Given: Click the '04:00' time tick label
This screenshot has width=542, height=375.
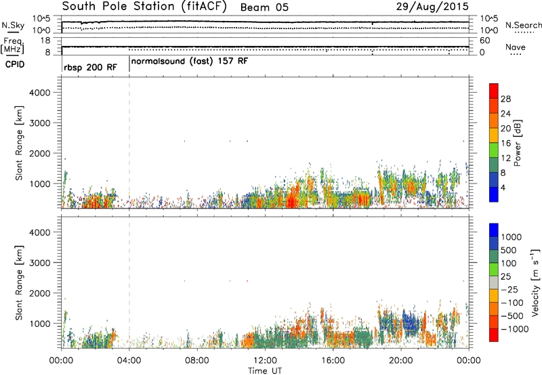Looking at the screenshot, I should click(129, 361).
